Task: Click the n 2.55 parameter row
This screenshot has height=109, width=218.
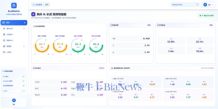Action: 131,45
